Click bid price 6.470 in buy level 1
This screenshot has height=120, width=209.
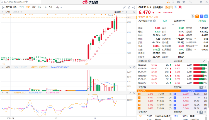point(150,94)
